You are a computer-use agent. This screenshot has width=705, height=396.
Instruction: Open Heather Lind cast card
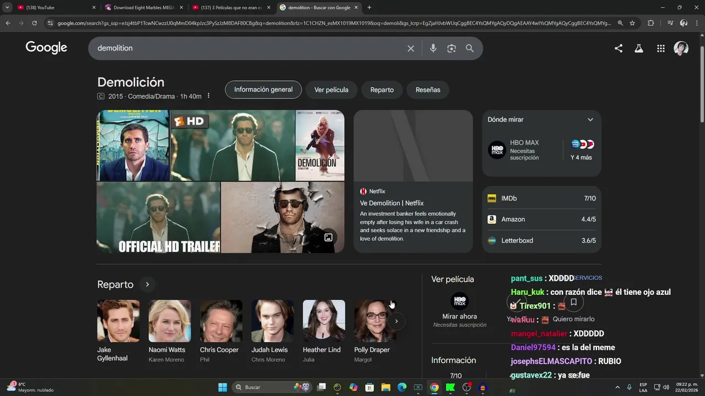click(x=324, y=332)
